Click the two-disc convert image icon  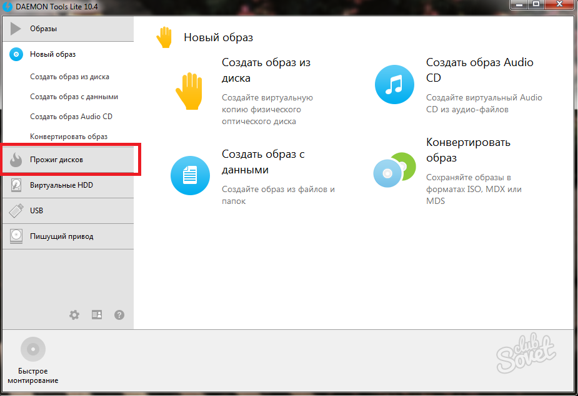point(394,170)
